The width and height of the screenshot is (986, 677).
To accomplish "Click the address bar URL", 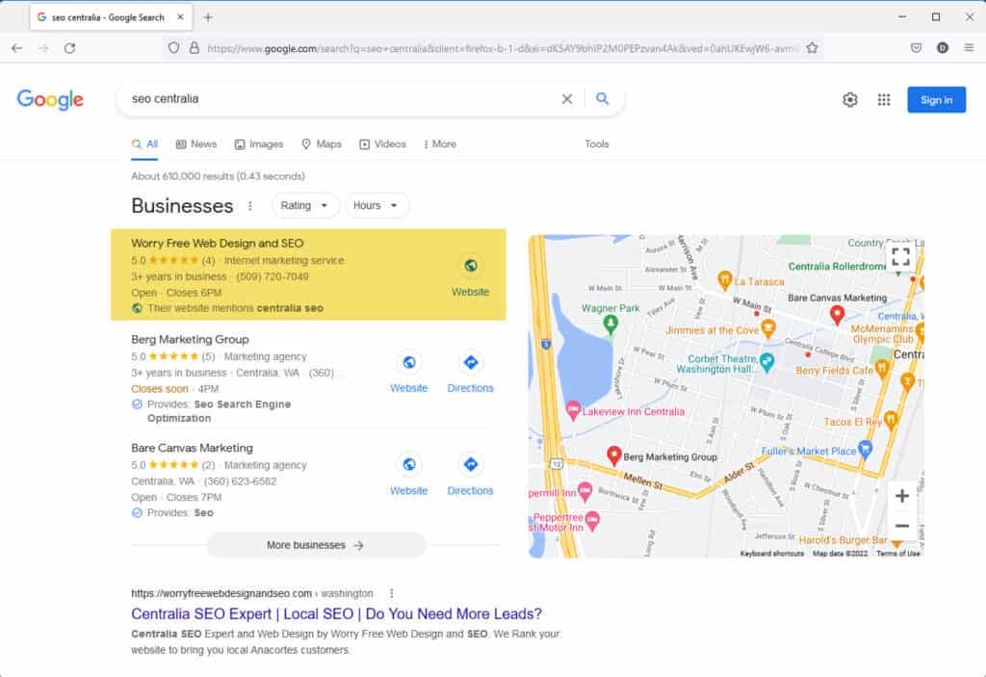I will pos(501,48).
